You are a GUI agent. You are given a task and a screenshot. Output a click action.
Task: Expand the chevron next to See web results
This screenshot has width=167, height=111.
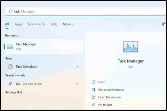tap(77, 84)
